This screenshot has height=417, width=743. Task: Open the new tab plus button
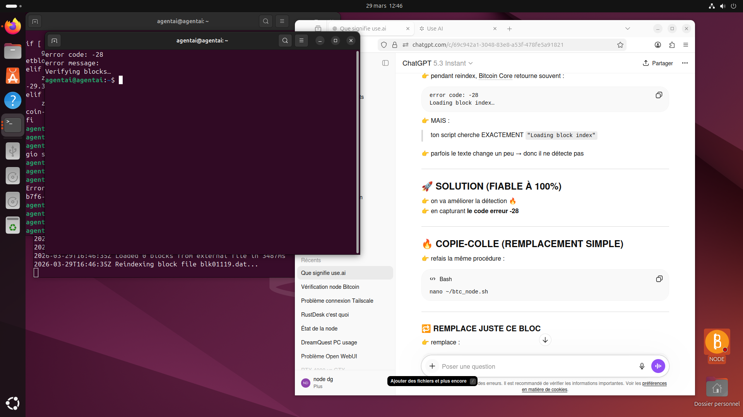pyautogui.click(x=509, y=29)
